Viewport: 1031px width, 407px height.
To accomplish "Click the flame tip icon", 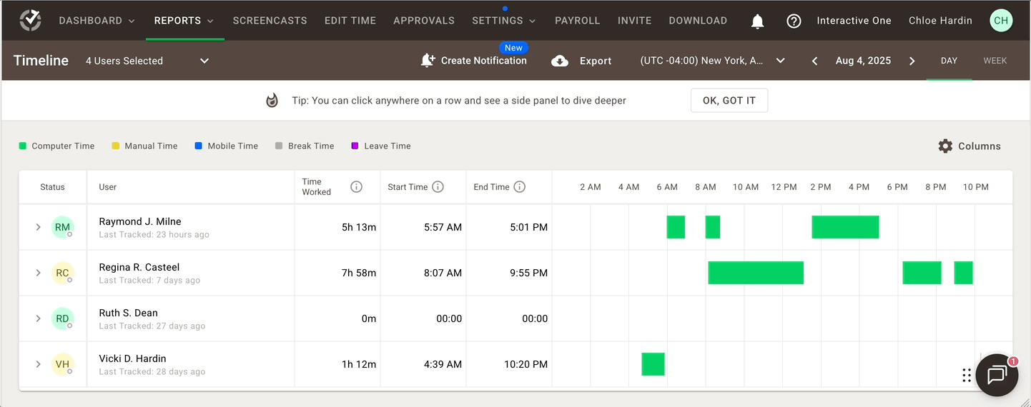I will click(272, 101).
